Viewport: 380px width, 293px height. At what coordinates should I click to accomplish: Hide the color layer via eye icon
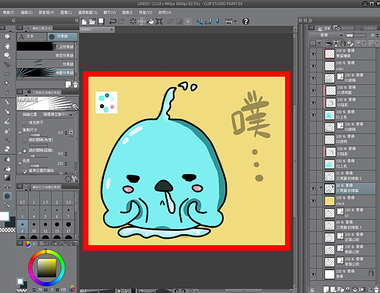(313, 67)
